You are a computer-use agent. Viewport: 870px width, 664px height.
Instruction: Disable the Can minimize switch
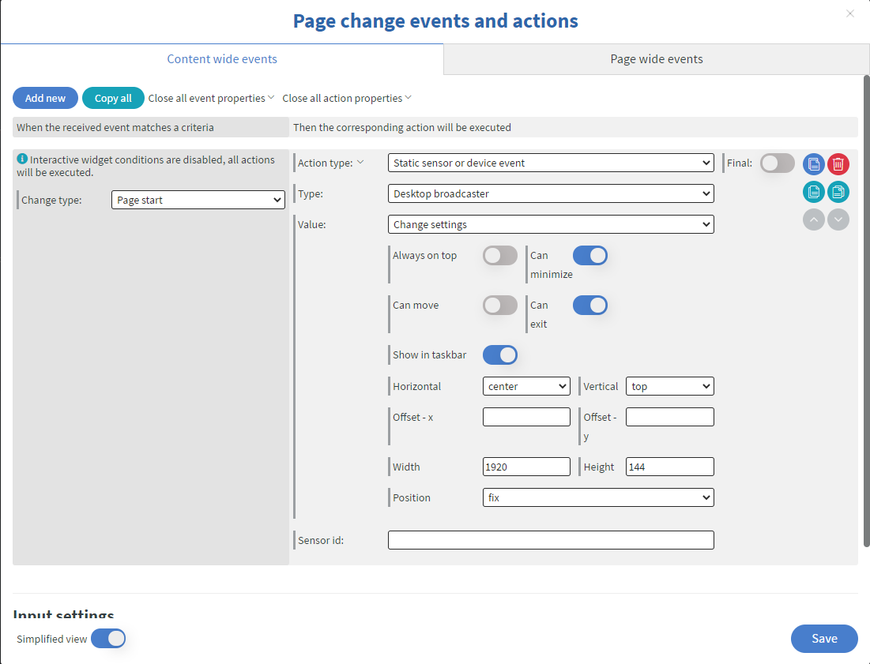pyautogui.click(x=589, y=256)
